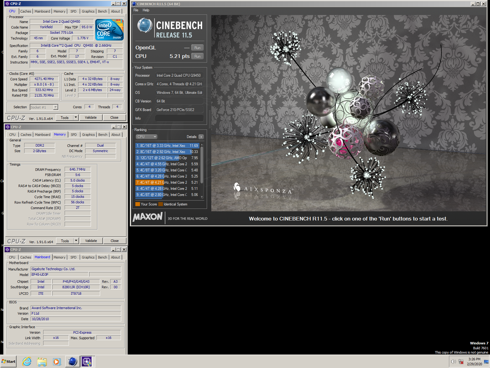This screenshot has width=490, height=368.
Task: Open SPD tab in top CPU-Z window
Action: [73, 11]
